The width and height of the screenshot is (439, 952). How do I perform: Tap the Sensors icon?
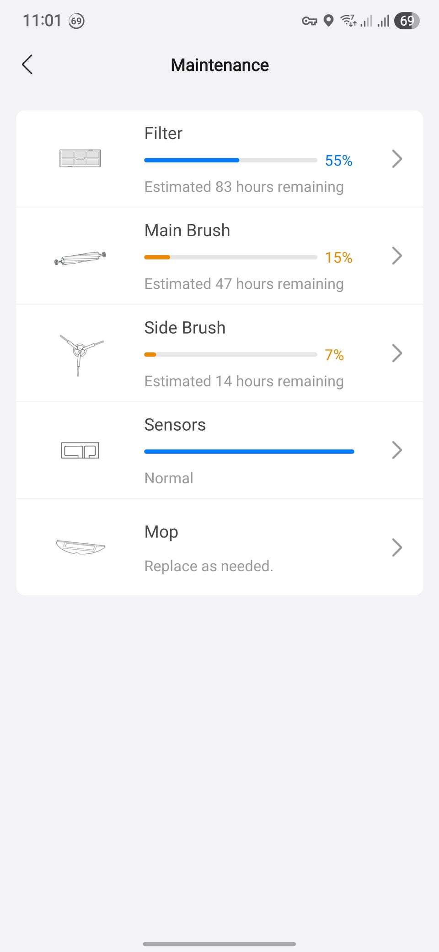tap(80, 450)
